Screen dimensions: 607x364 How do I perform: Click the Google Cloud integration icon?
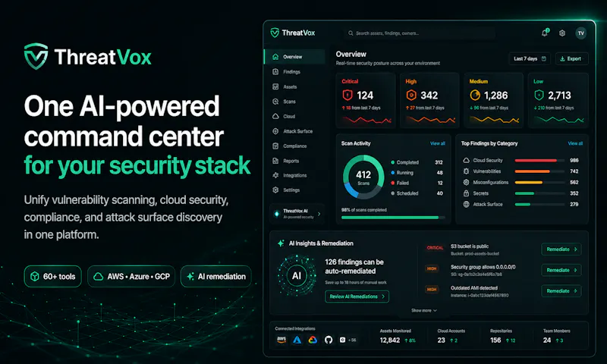point(313,340)
